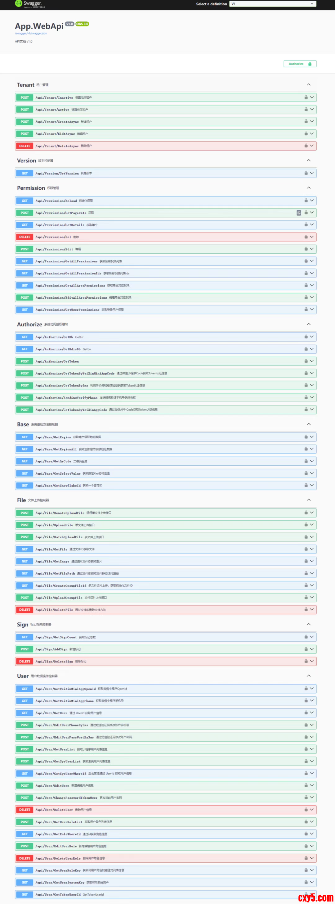Expand chevron on /api/Permission/GetAllPermissions row
This screenshot has width=335, height=904.
click(x=311, y=261)
